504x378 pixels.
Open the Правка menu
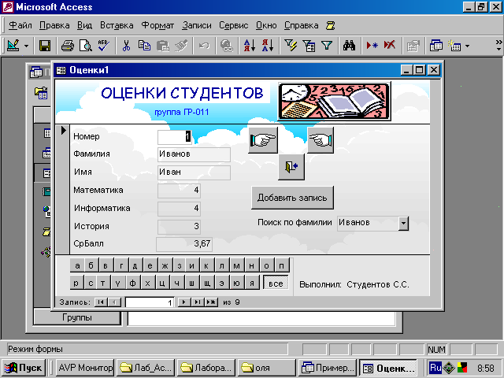(54, 25)
